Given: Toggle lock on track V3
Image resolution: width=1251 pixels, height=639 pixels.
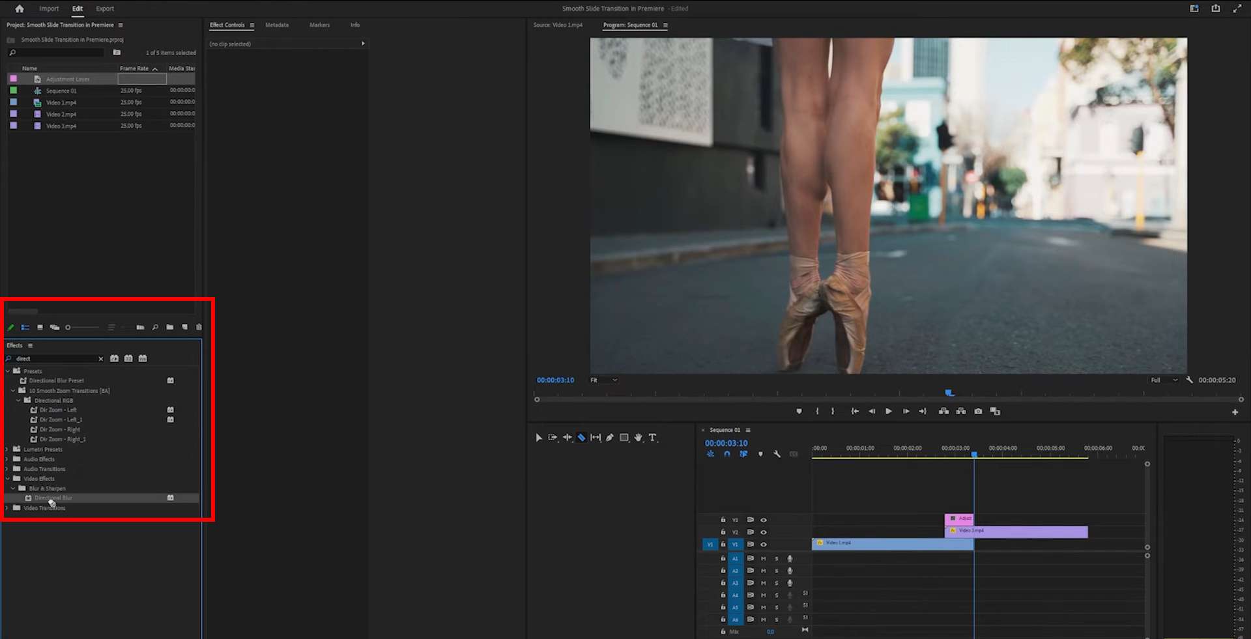Looking at the screenshot, I should (723, 520).
